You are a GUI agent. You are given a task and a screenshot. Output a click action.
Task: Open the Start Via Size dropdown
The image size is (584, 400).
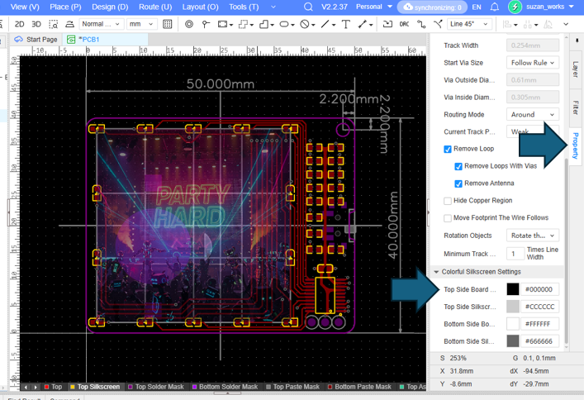533,63
